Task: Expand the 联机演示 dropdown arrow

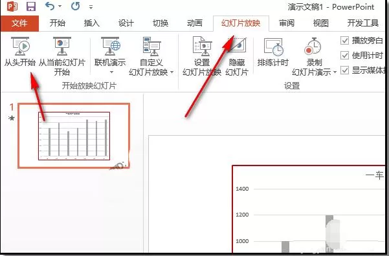Action: (x=111, y=72)
